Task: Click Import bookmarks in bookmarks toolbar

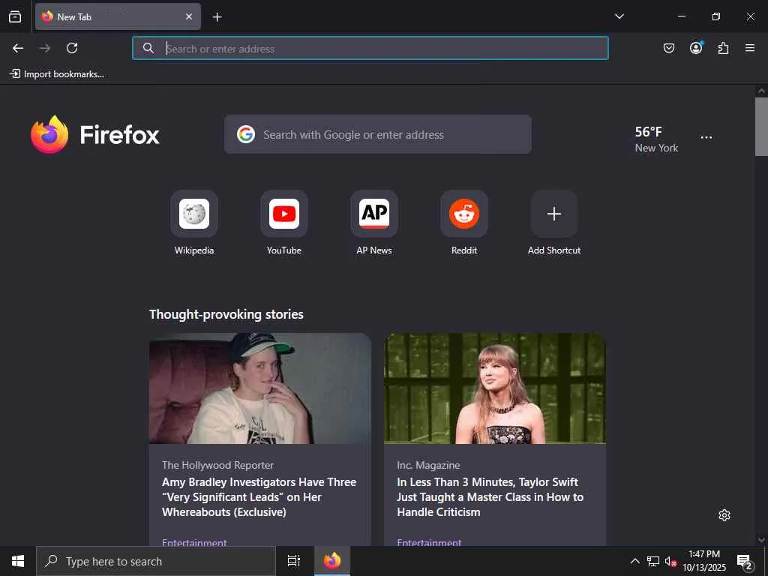Action: point(57,74)
